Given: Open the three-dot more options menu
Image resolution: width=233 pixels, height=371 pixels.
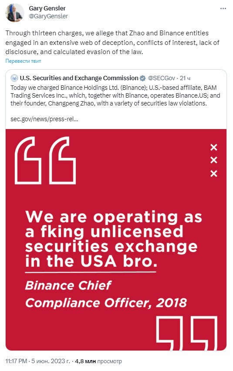Looking at the screenshot, I should point(223,9).
